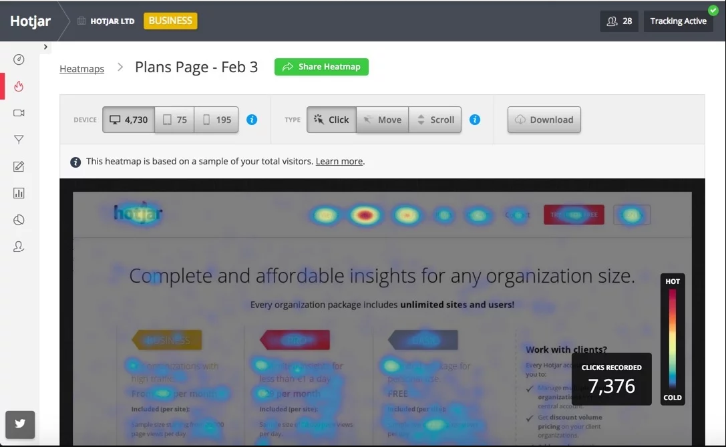Image resolution: width=726 pixels, height=447 pixels.
Task: Click the green Share Heatmap button
Action: click(x=321, y=67)
